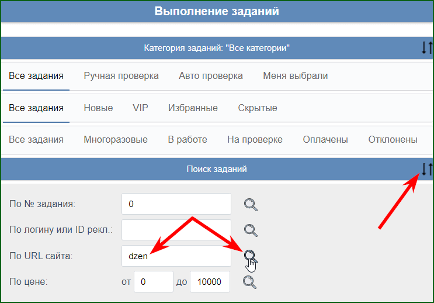434x303 pixels.
Task: Click the Выполнение заданий page title
Action: click(x=217, y=11)
